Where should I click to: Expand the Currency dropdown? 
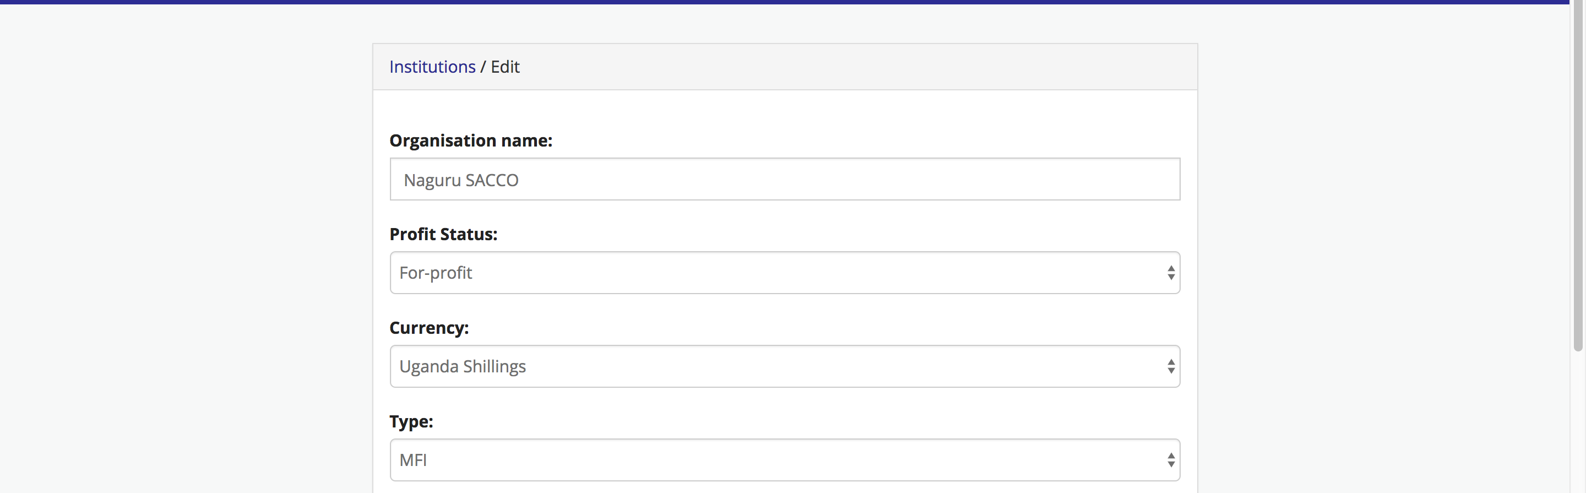[x=784, y=366]
